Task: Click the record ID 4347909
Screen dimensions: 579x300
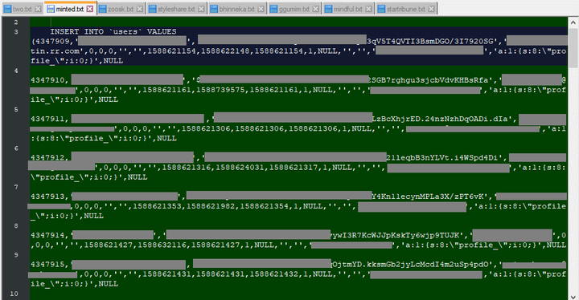Action: click(52, 41)
